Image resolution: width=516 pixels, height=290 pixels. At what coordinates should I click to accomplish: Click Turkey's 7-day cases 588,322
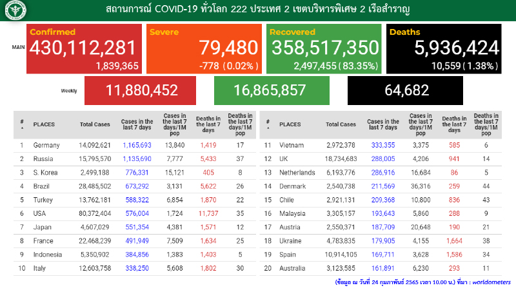click(137, 200)
